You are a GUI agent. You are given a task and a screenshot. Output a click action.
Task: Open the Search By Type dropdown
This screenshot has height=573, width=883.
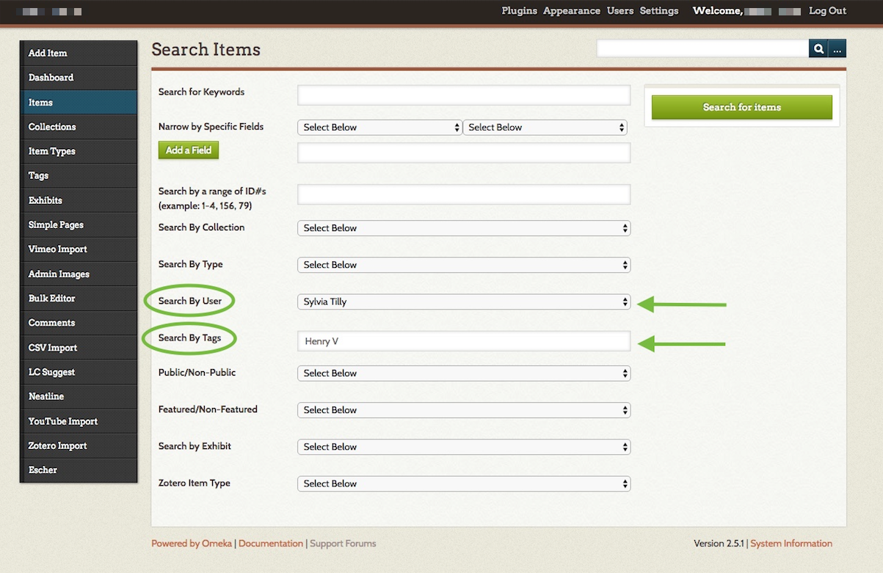[x=464, y=265]
